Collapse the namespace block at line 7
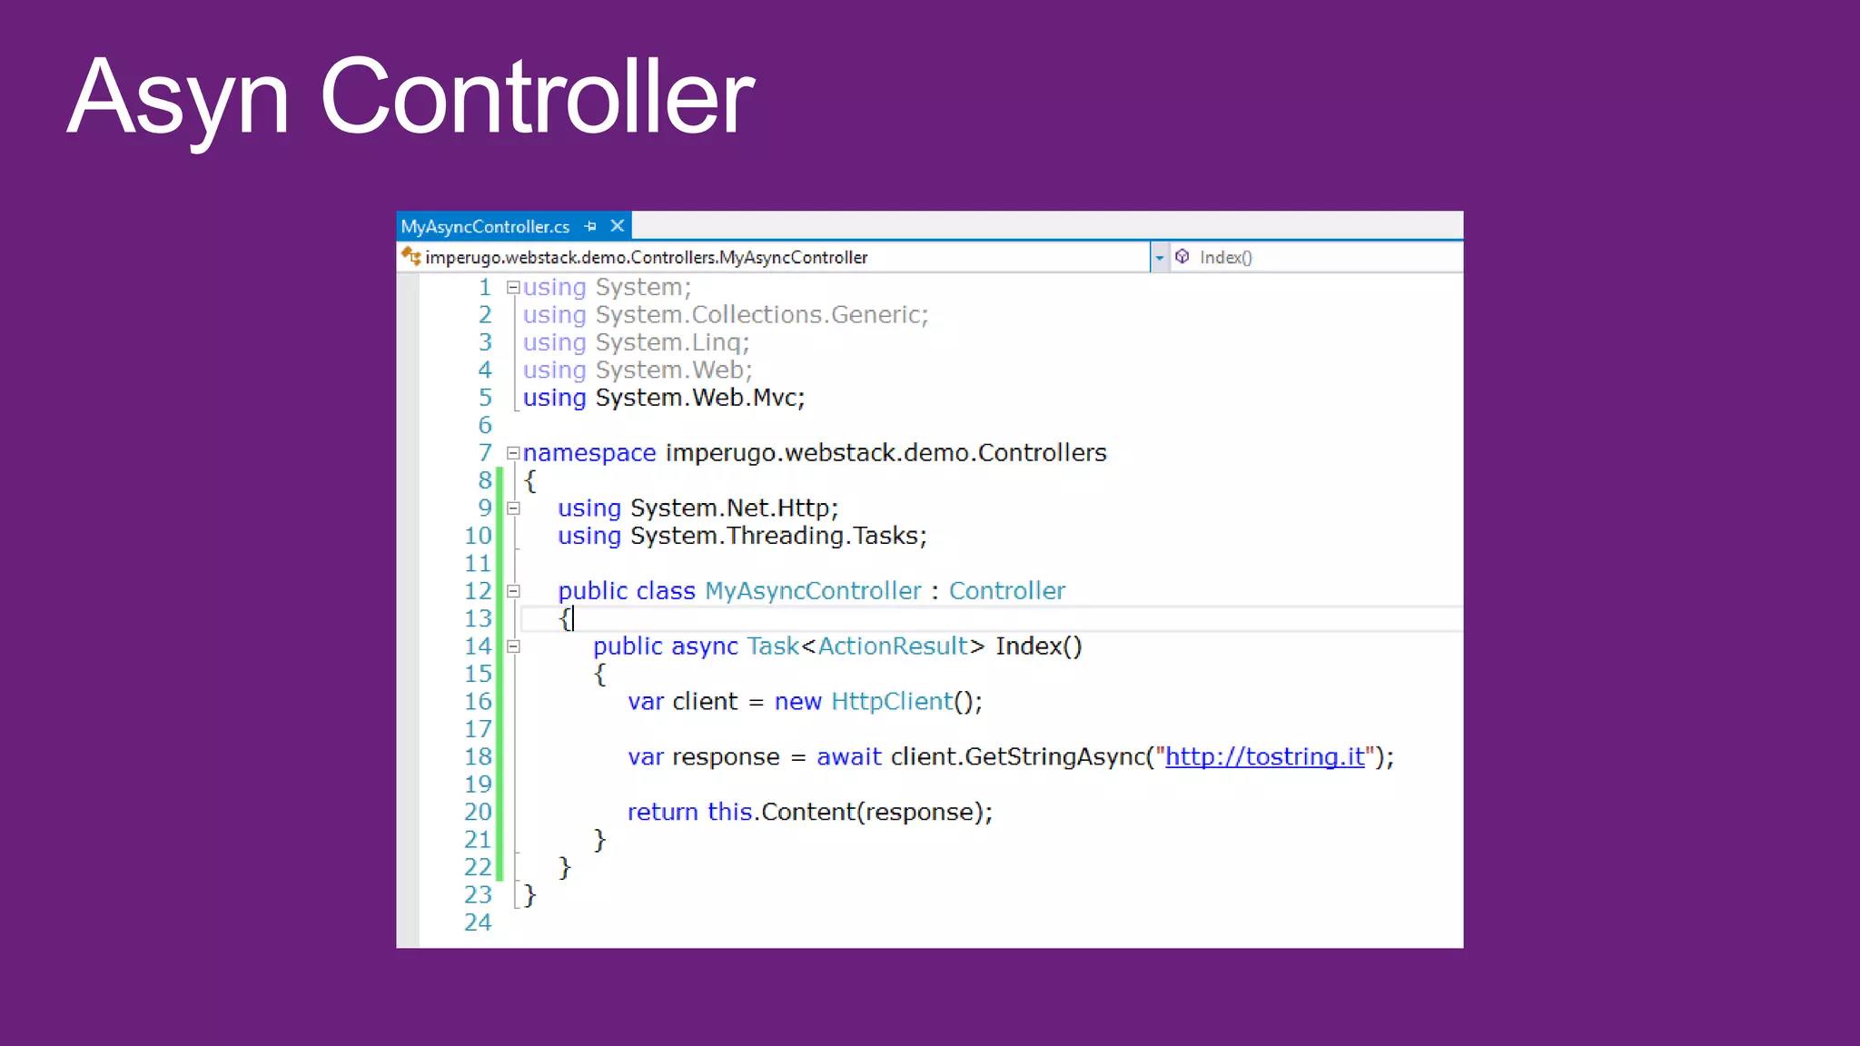This screenshot has height=1046, width=1860. point(513,453)
